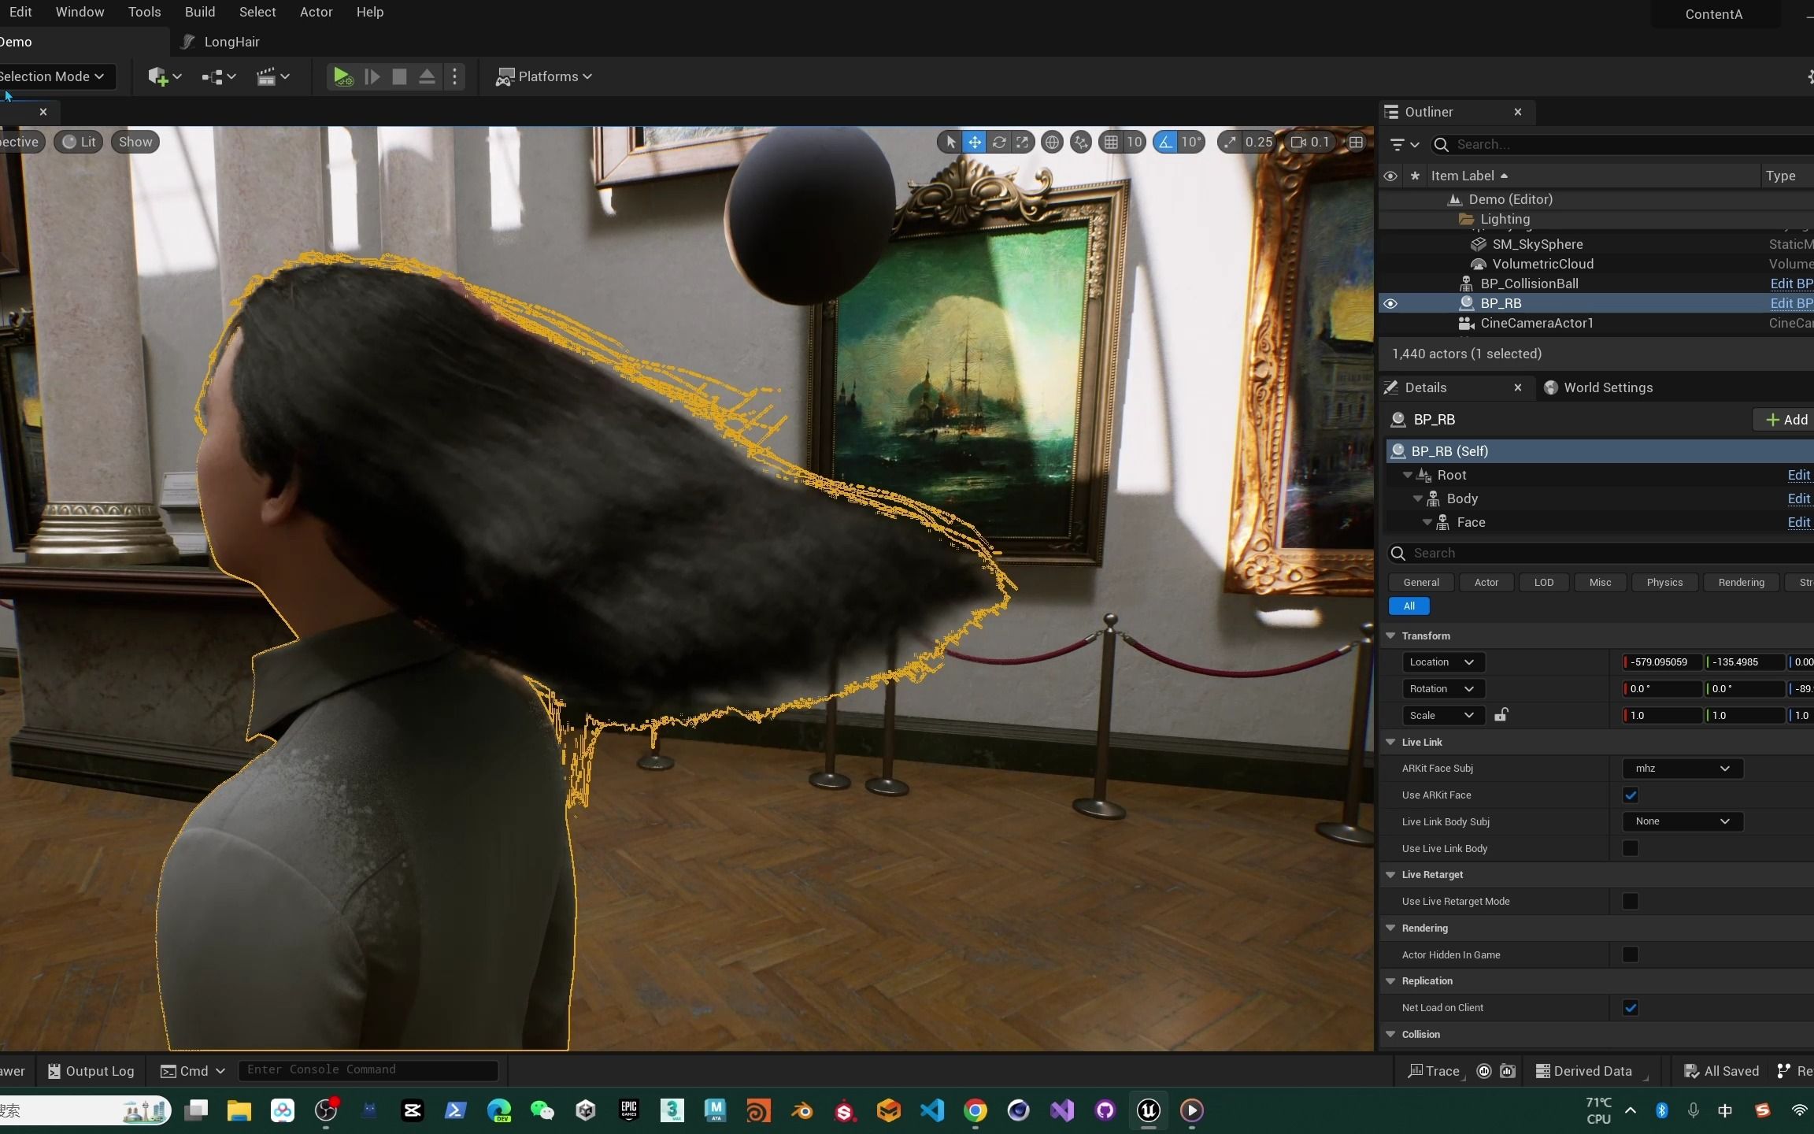The width and height of the screenshot is (1814, 1134).
Task: Switch to World Settings tab
Action: (1607, 387)
